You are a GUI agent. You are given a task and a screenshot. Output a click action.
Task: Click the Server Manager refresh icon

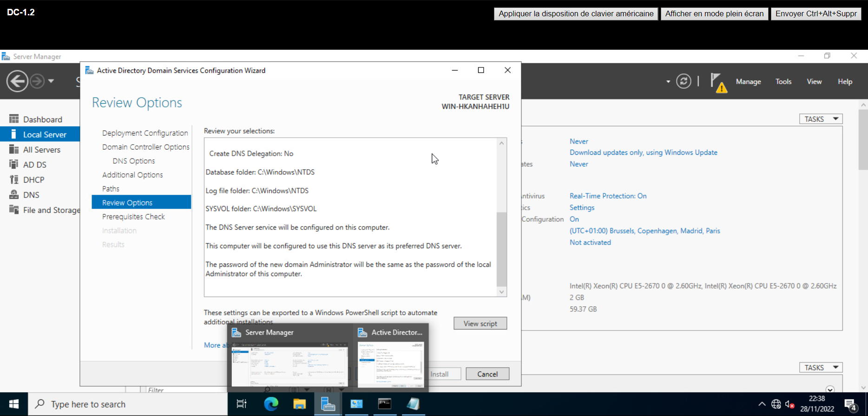(x=684, y=81)
